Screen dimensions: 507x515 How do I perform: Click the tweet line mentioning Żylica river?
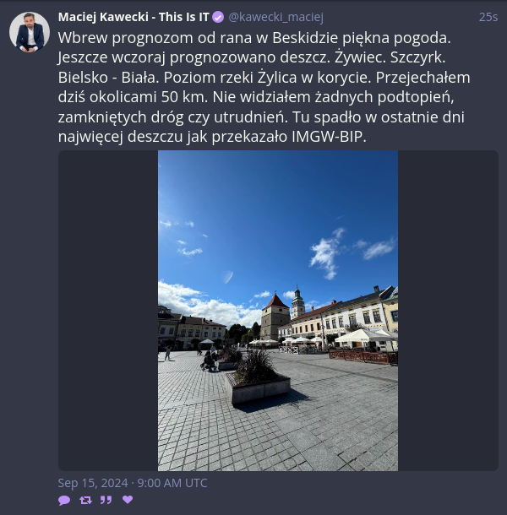coord(264,78)
